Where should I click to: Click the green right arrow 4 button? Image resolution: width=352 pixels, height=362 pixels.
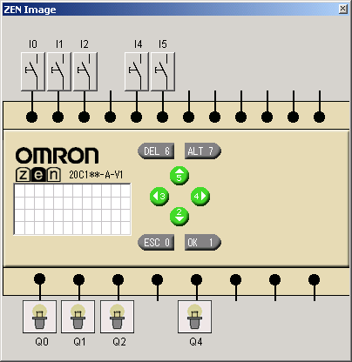click(200, 197)
